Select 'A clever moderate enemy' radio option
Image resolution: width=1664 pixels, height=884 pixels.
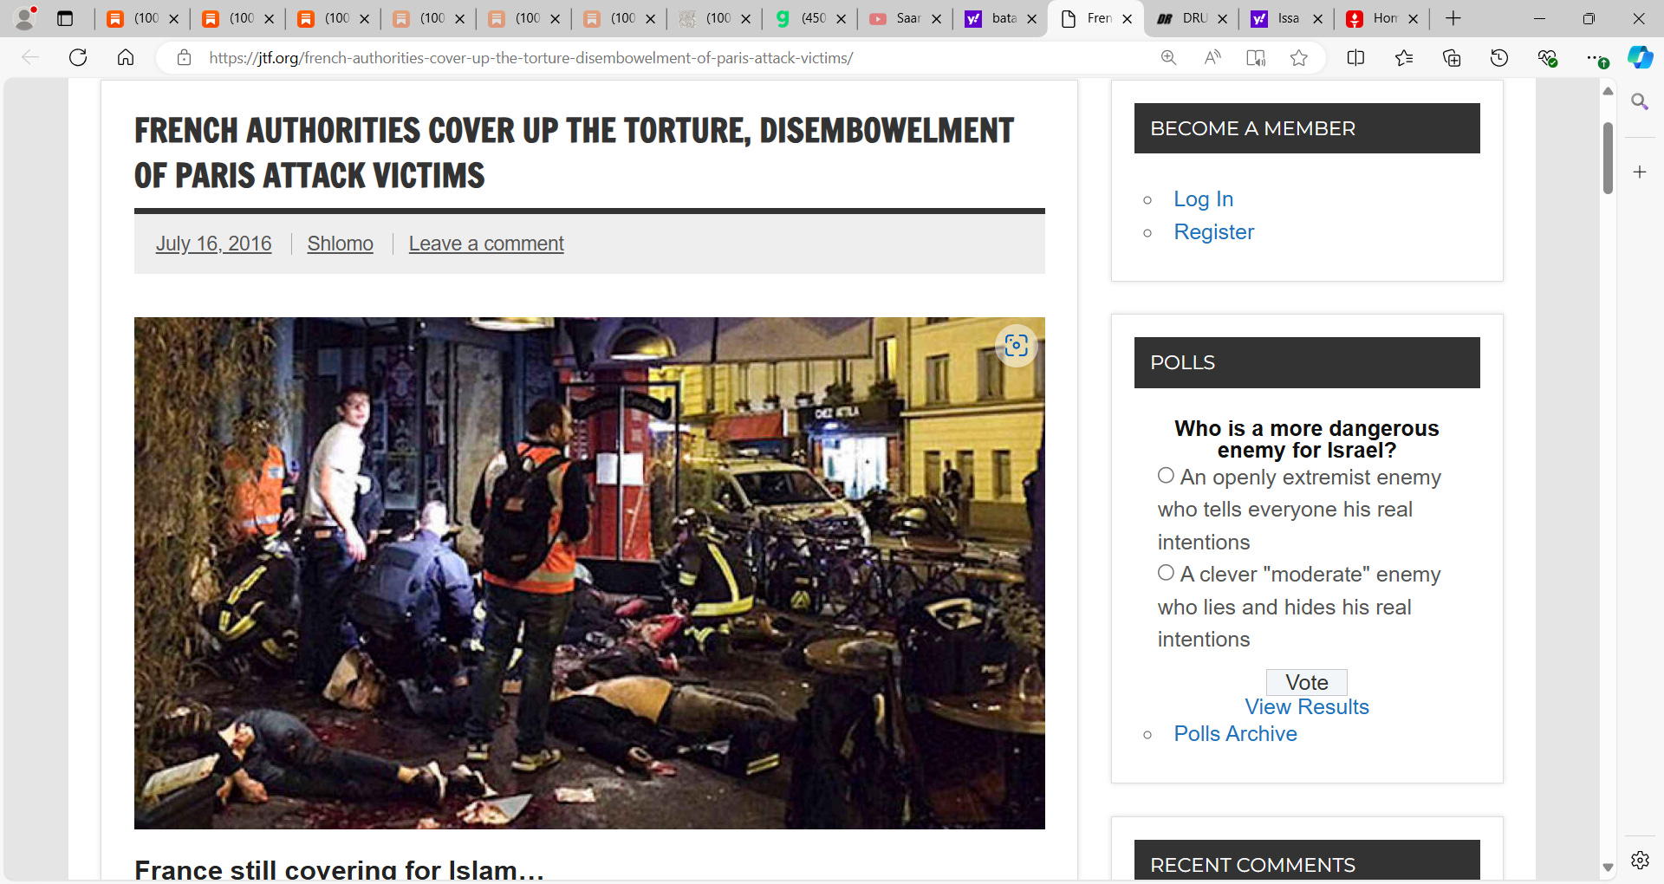(x=1166, y=572)
